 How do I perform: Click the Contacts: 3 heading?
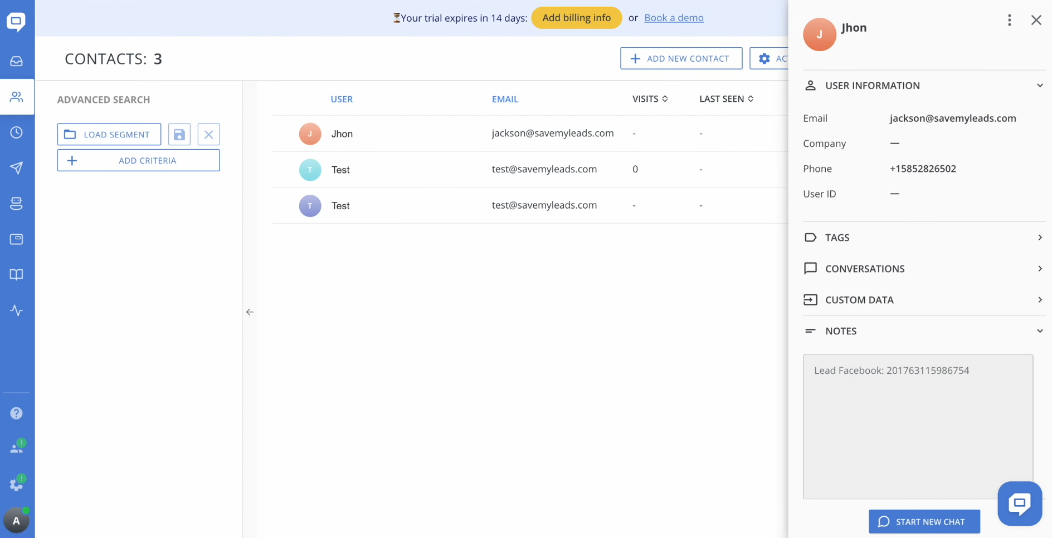tap(113, 59)
